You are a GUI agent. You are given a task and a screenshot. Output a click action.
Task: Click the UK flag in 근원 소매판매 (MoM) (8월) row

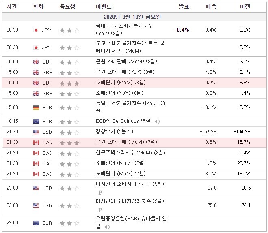(x=36, y=62)
